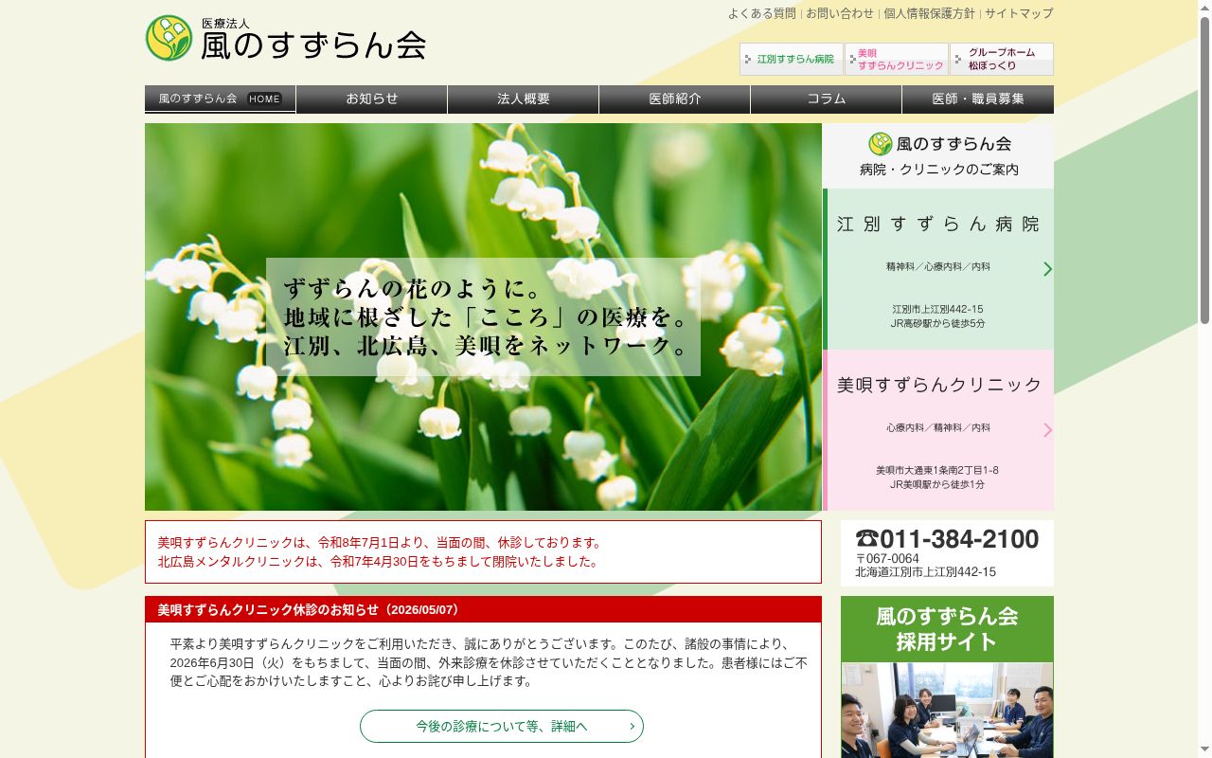Open the お問い合わせ link
The width and height of the screenshot is (1212, 758).
(x=840, y=13)
